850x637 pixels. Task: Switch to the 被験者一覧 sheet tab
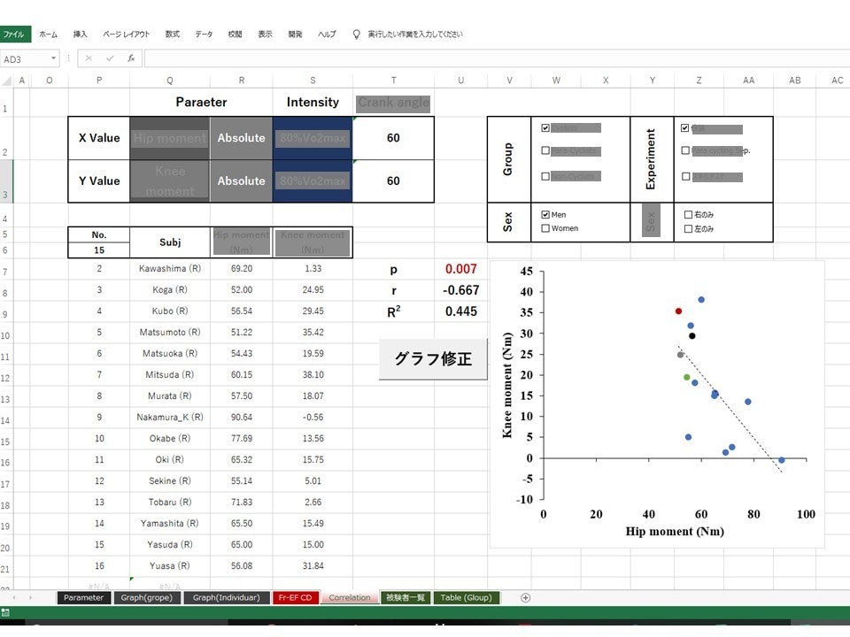[x=405, y=597]
